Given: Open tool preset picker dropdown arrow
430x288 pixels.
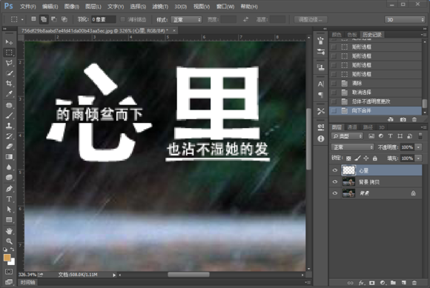Looking at the screenshot, I should click(22, 20).
